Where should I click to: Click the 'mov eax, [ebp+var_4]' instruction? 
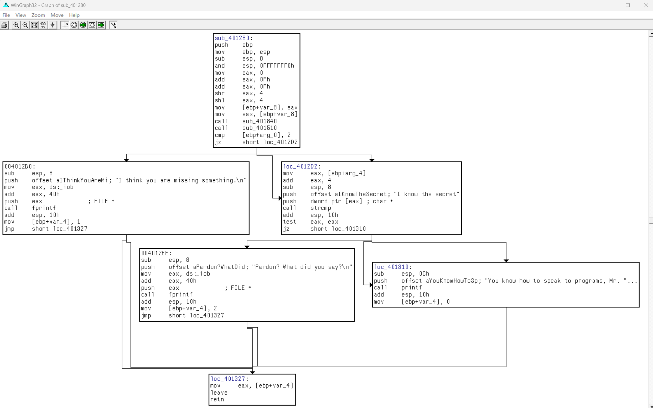[252, 386]
